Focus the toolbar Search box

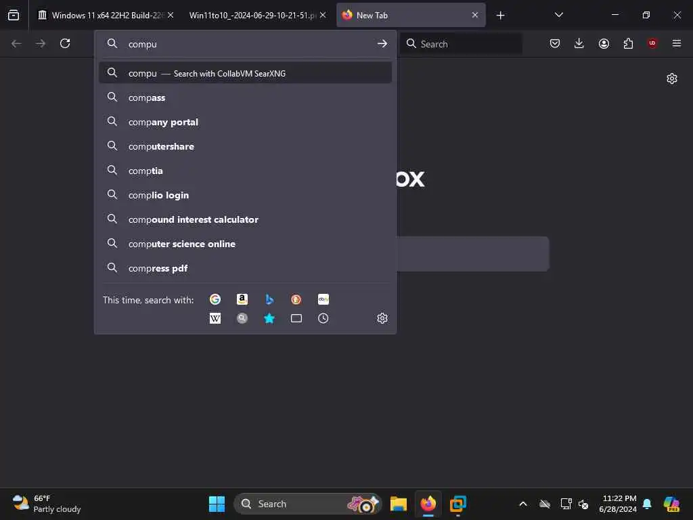[462, 44]
